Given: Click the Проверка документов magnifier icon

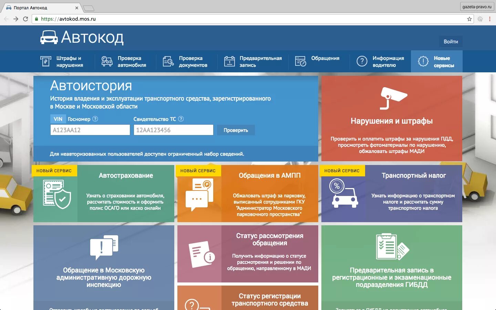Looking at the screenshot, I should point(168,61).
